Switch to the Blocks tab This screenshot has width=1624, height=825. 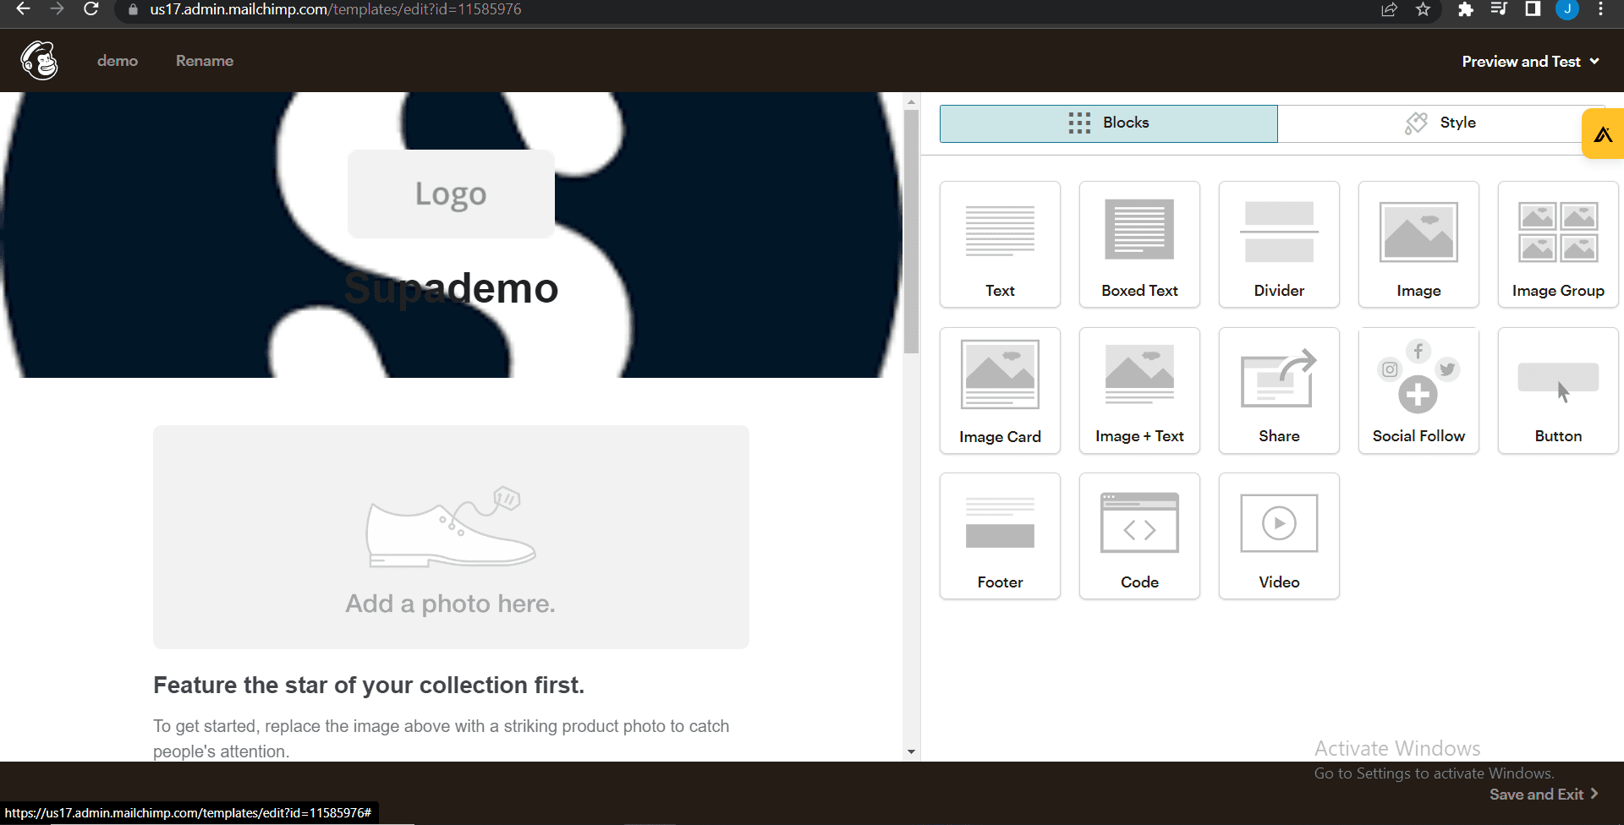point(1108,123)
